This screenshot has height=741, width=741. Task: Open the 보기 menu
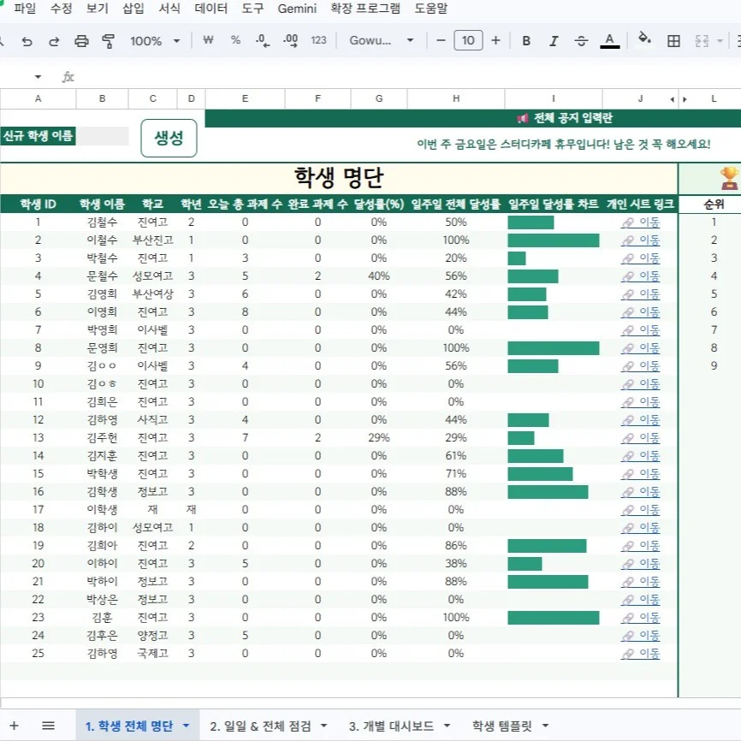(x=98, y=9)
